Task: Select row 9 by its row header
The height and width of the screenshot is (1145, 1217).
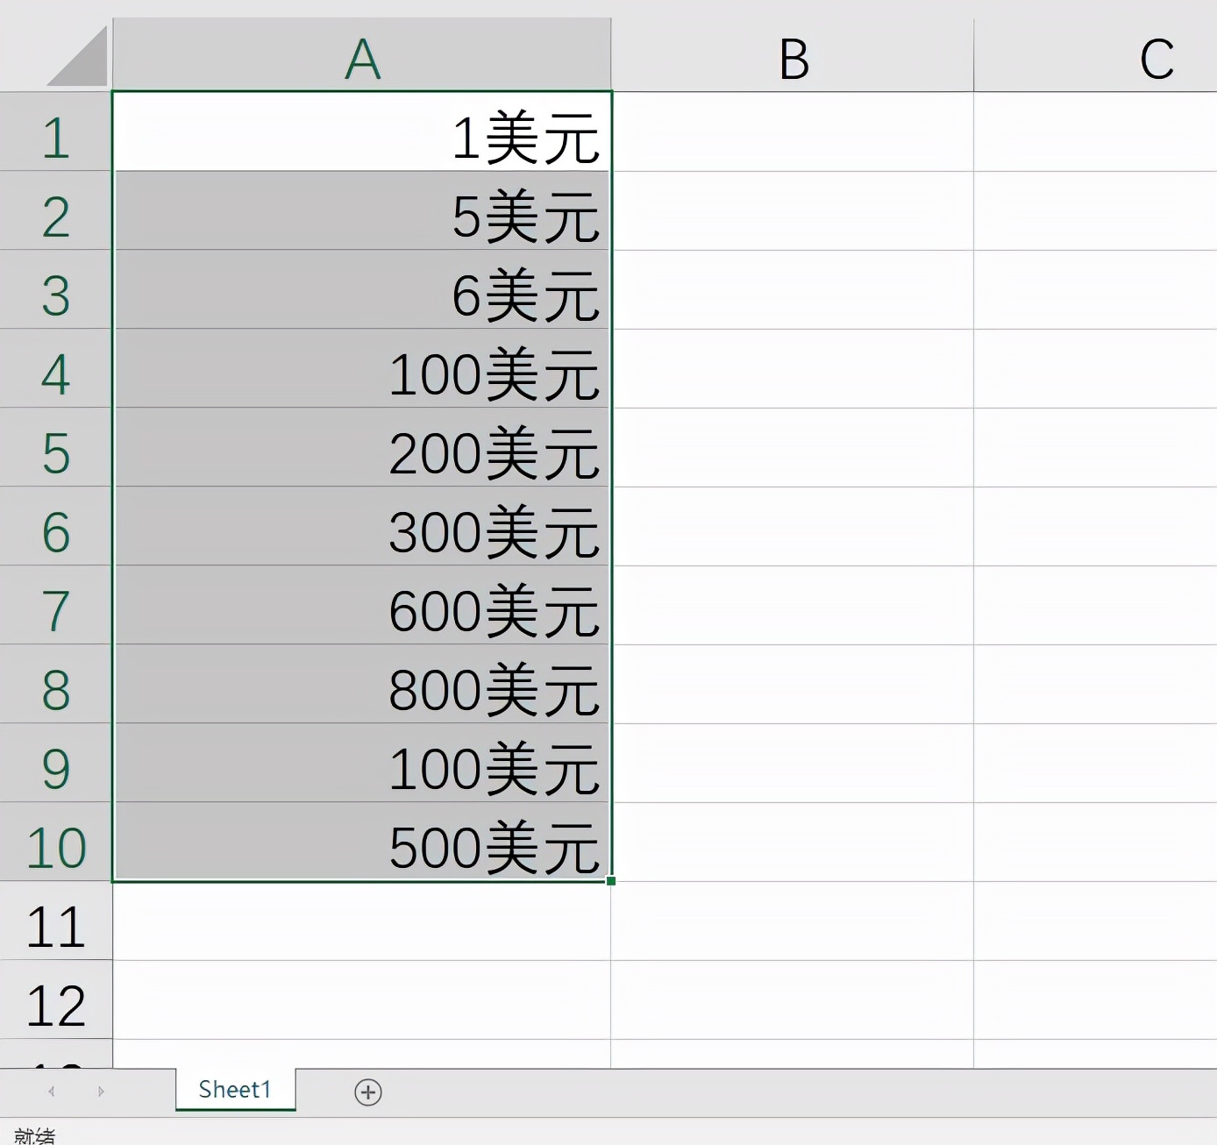Action: coord(56,764)
